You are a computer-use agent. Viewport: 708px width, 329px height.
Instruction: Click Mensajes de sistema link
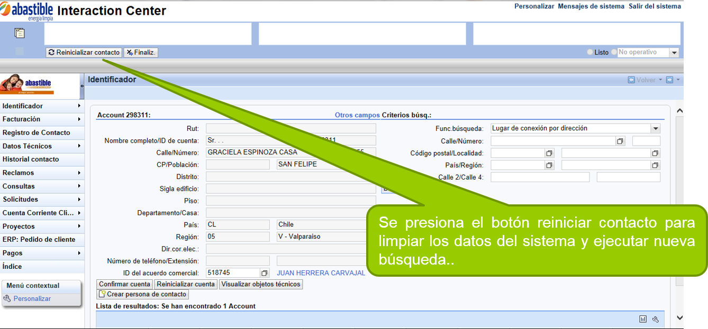pyautogui.click(x=591, y=6)
